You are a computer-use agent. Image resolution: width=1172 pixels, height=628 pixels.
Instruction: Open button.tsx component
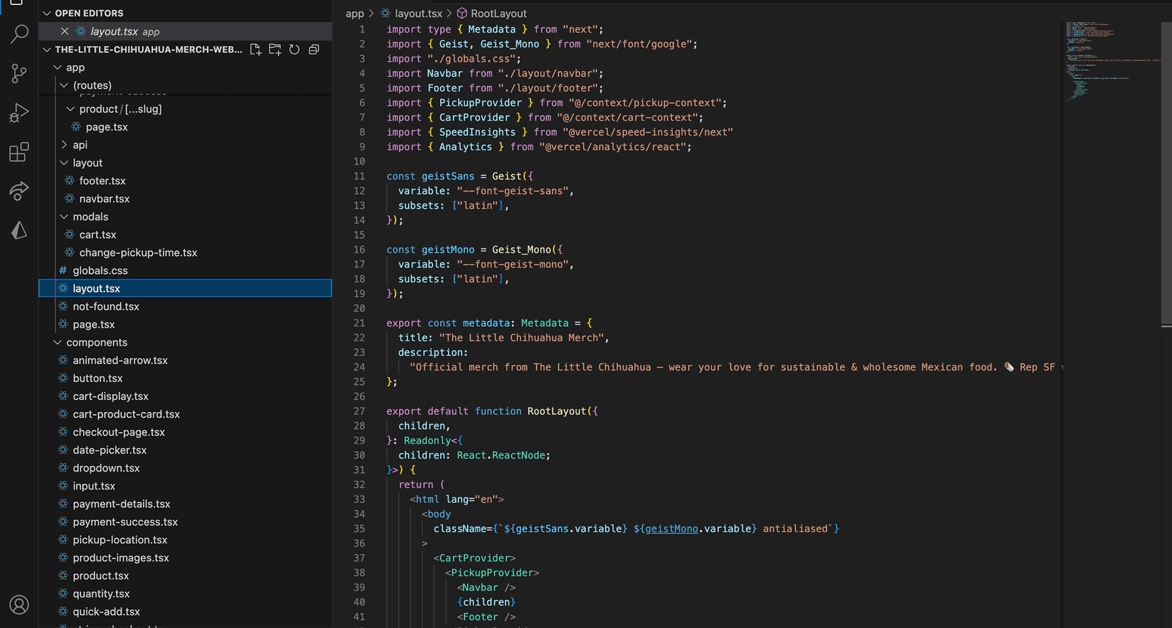[x=186, y=378]
